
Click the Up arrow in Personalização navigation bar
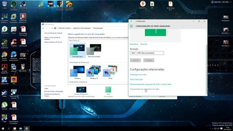pos(52,28)
